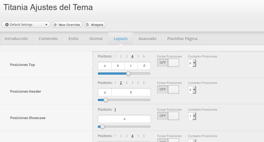The image size is (264, 142).
Task: Click the gear icon in Default Settings
Action: click(x=7, y=25)
